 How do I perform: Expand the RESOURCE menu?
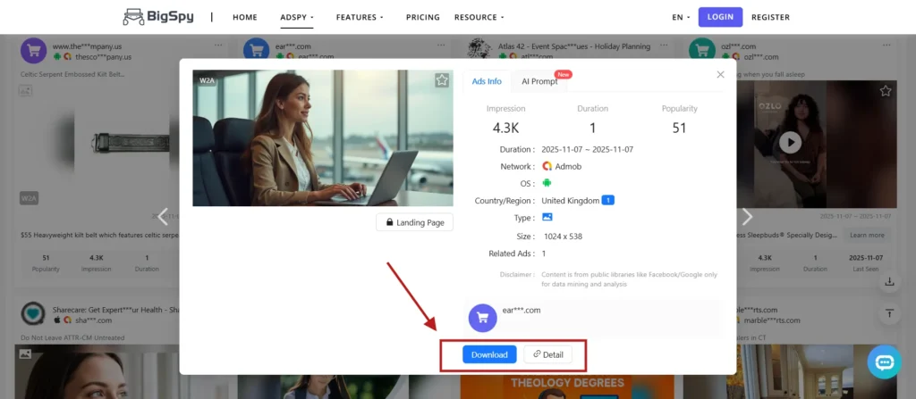479,18
